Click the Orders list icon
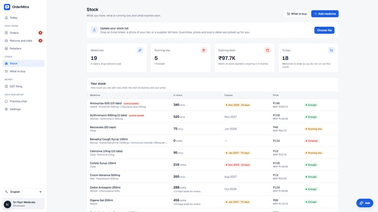The height and width of the screenshot is (212, 378). pos(6,33)
